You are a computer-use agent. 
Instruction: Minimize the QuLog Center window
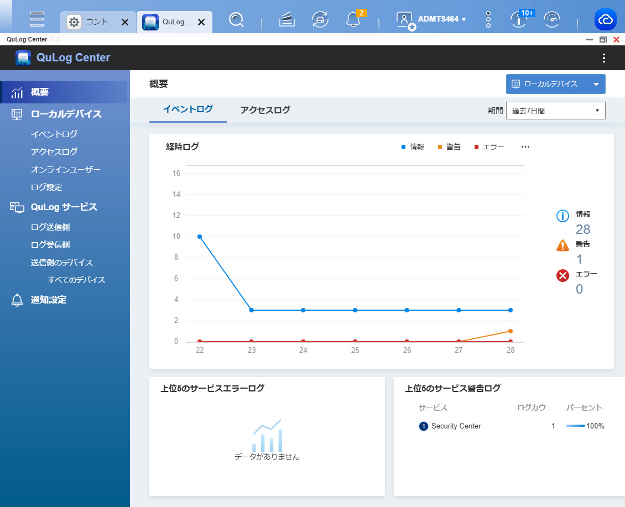point(590,39)
